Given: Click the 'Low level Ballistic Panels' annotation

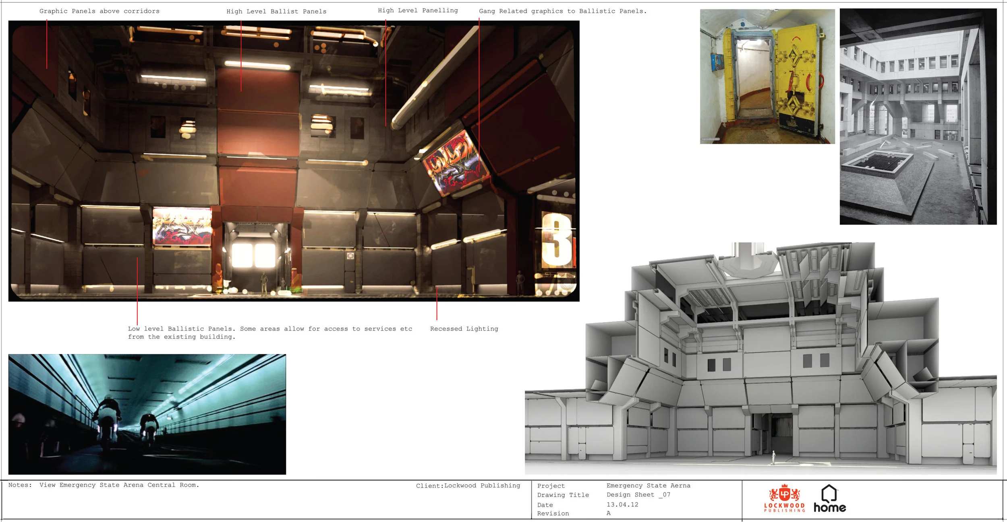Looking at the screenshot, I should (x=270, y=333).
